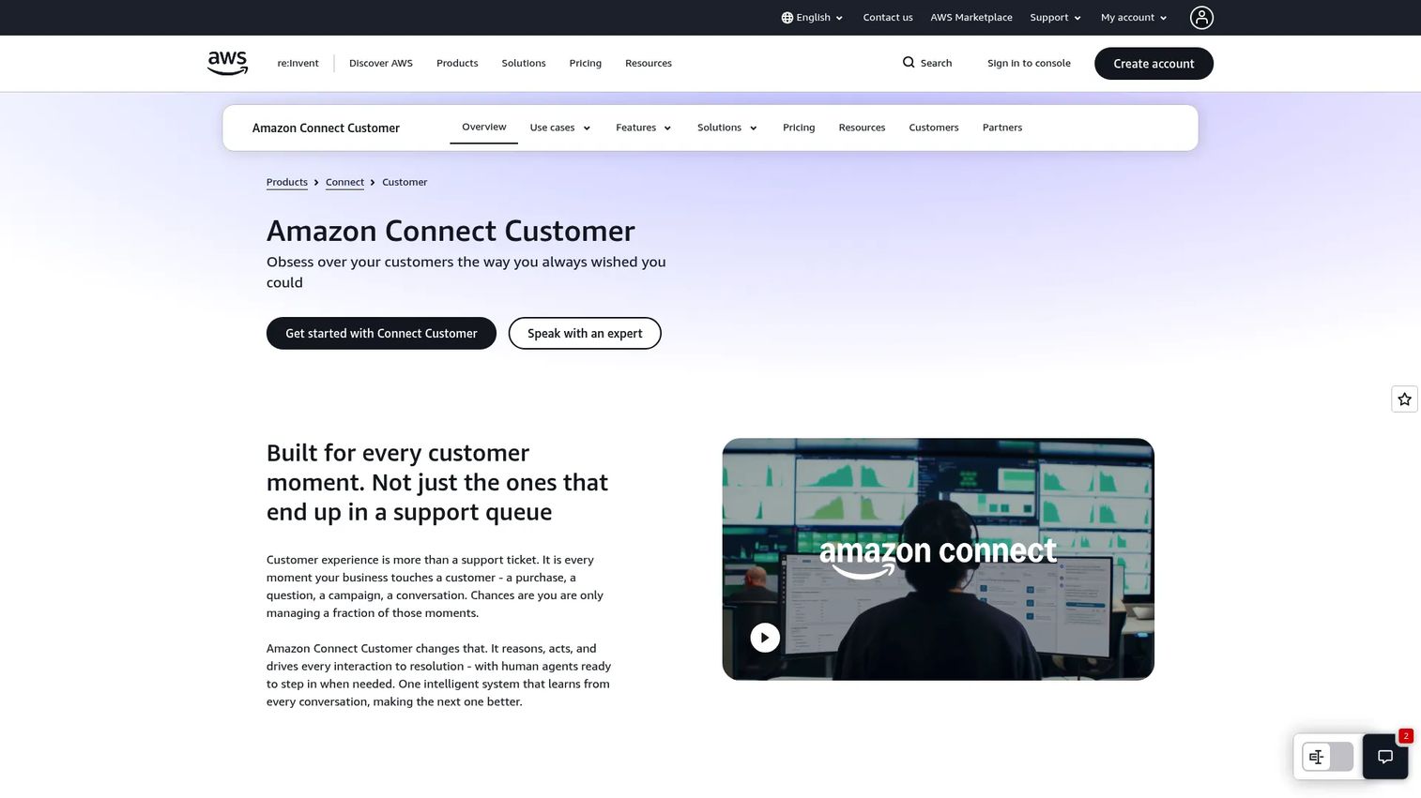Expand the Support dropdown
Screen dimensions: 1421x798
[1055, 18]
